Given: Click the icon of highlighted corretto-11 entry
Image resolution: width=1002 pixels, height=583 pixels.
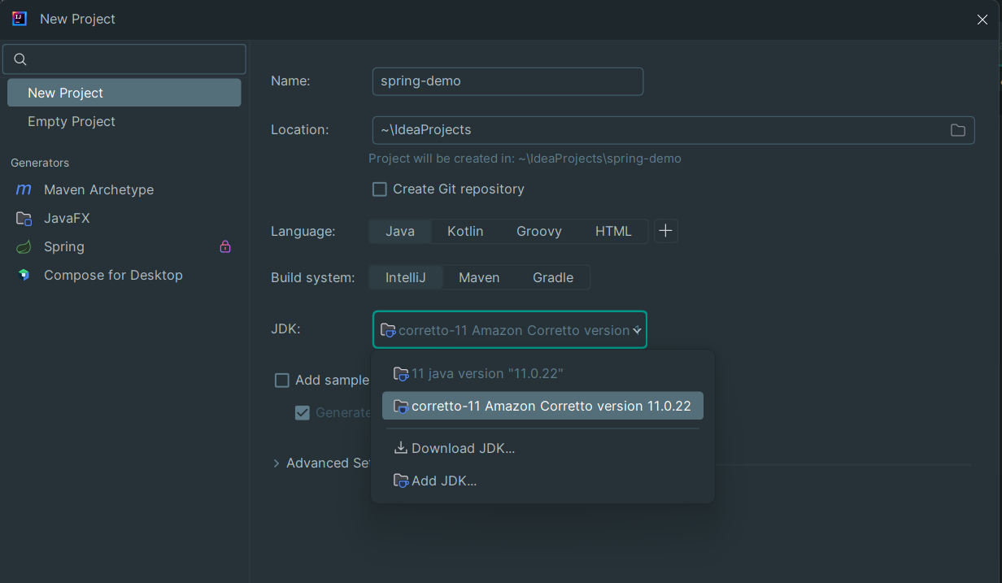Looking at the screenshot, I should 400,406.
